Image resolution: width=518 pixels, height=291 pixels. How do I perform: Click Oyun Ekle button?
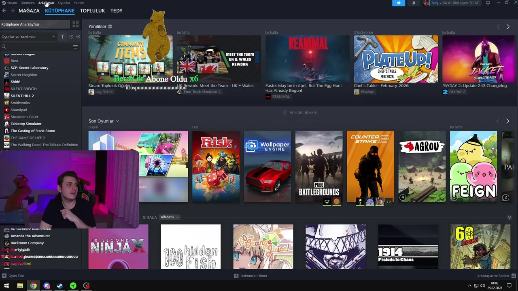coord(13,276)
